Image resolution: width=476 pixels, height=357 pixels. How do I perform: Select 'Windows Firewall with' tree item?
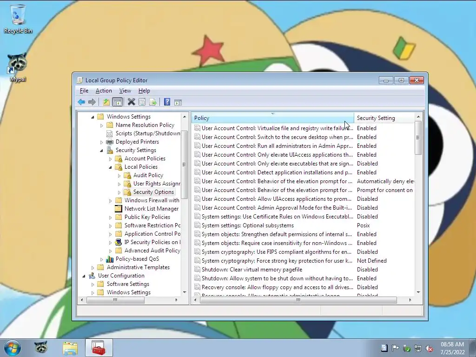(152, 200)
